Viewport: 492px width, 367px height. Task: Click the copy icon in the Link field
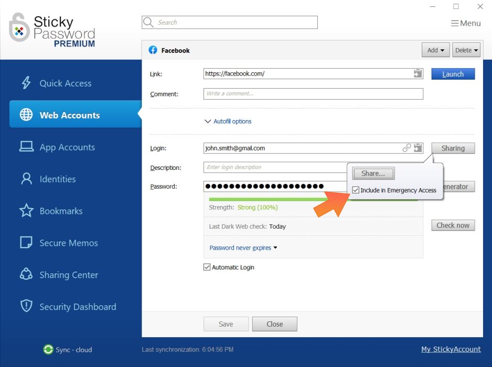[418, 74]
